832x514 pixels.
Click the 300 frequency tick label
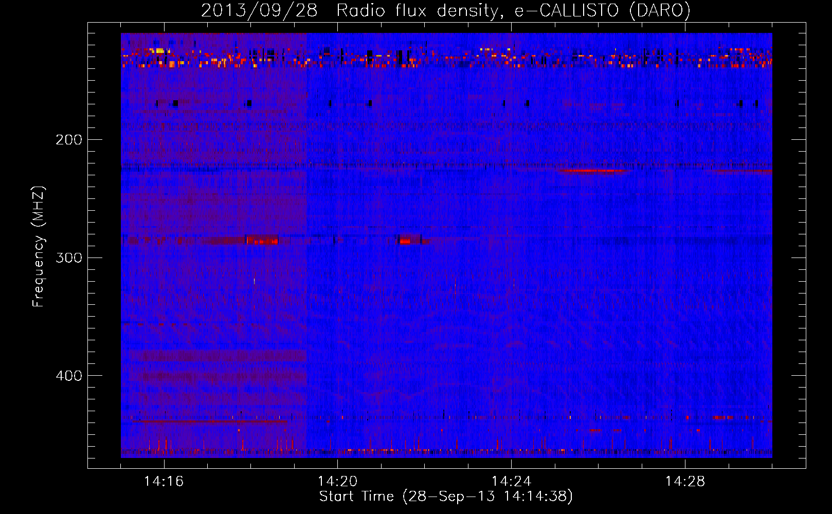[69, 258]
